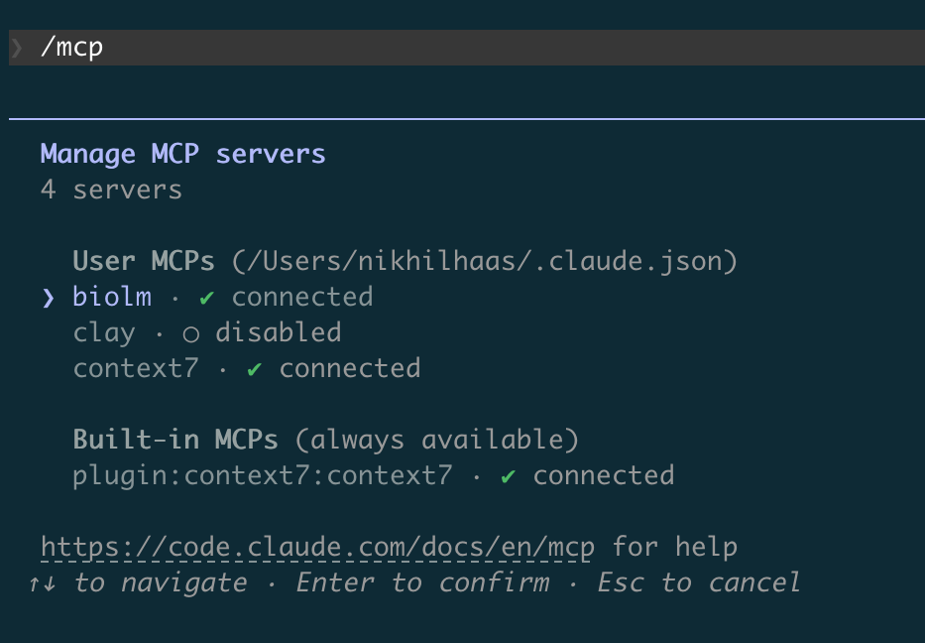Click the checkmark for plugin:context7:context7
Screen dimensions: 925x643
tap(509, 476)
